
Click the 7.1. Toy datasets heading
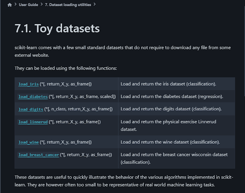pos(57,28)
